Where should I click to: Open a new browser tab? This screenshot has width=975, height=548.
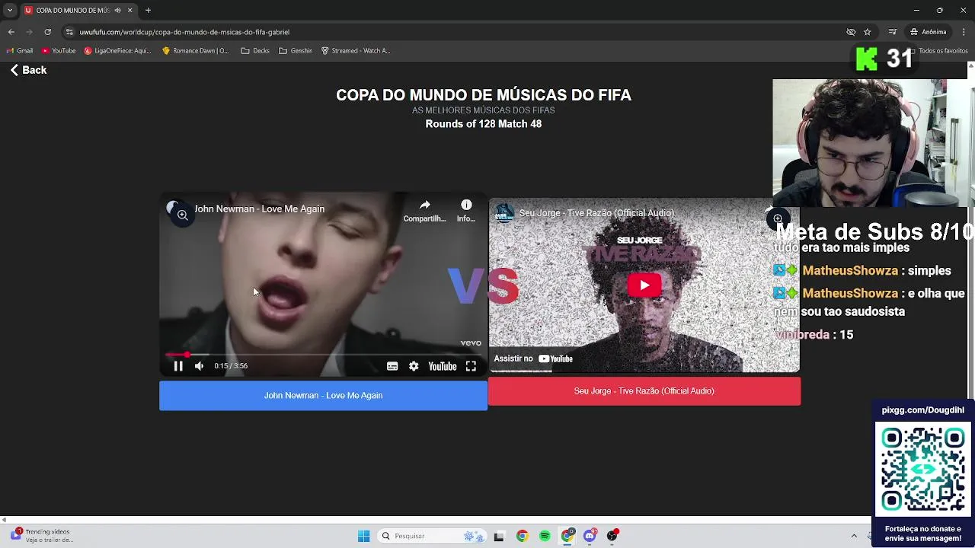(148, 11)
